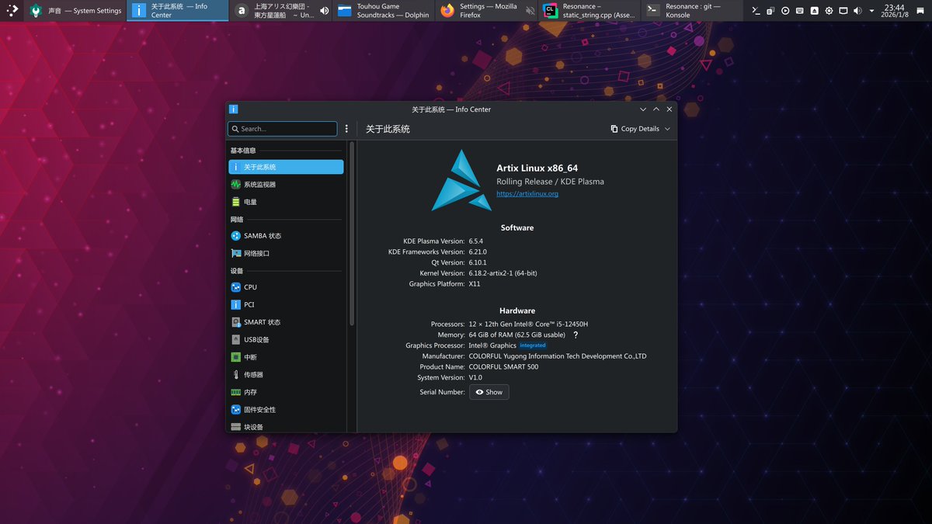The width and height of the screenshot is (932, 524).
Task: Click the show desktop panel icon
Action: point(920,11)
